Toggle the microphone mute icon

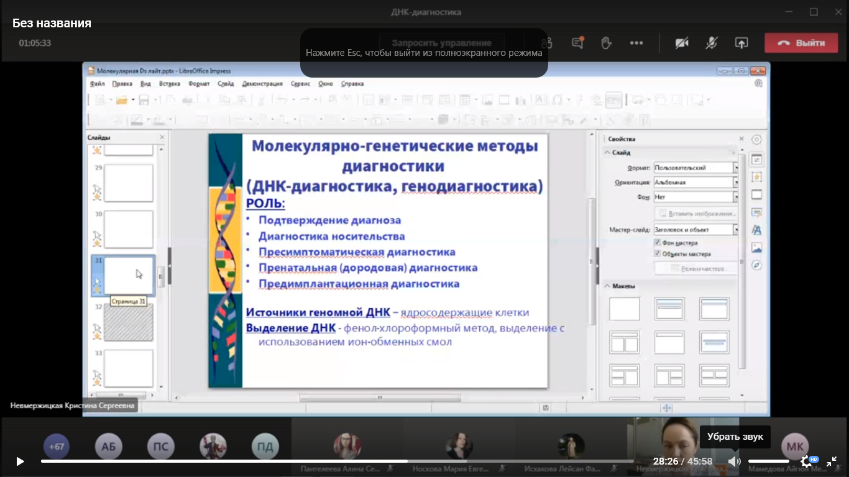(x=712, y=43)
